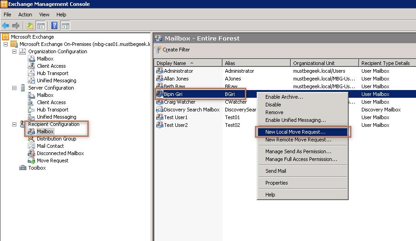The height and width of the screenshot is (241, 416).
Task: Select Mailbox under Server Configuration
Action: (x=45, y=95)
